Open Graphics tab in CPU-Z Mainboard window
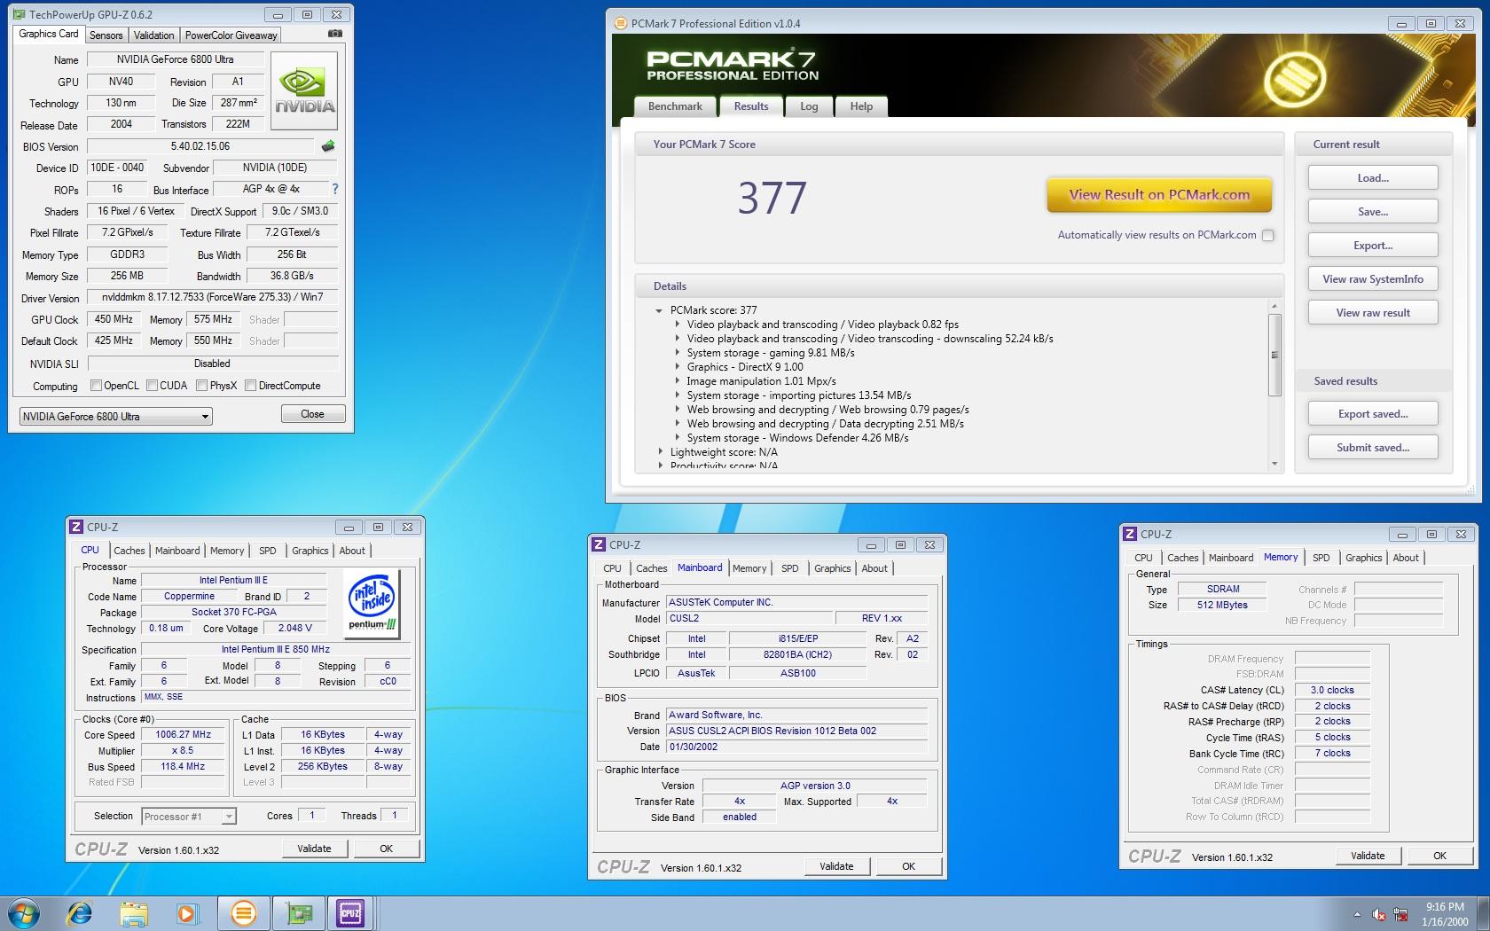 click(832, 568)
